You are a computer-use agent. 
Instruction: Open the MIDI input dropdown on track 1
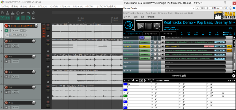point(25,35)
